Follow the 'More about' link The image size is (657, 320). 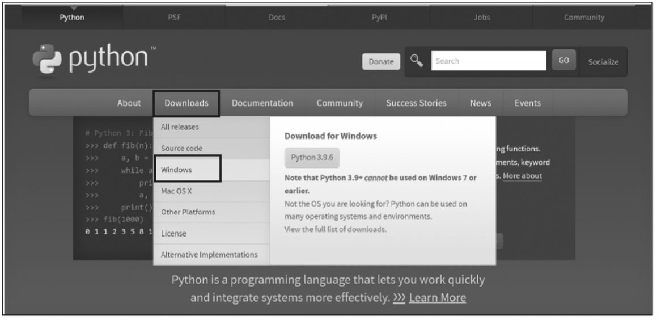(x=522, y=176)
